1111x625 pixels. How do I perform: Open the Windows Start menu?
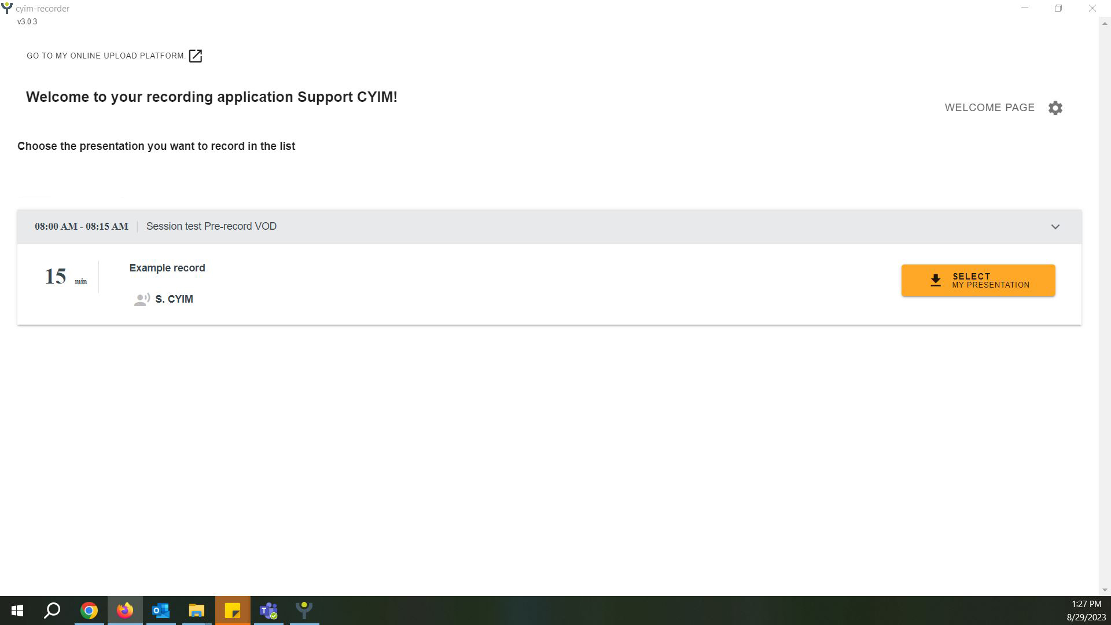tap(17, 611)
